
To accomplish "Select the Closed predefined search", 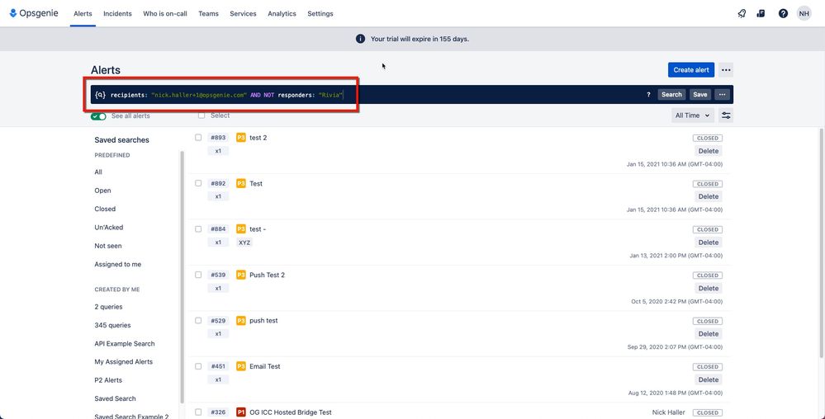I will [105, 209].
